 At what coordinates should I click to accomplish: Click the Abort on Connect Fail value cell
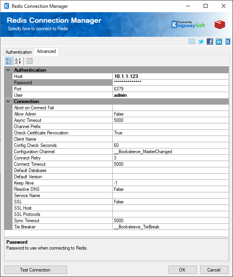(171, 108)
